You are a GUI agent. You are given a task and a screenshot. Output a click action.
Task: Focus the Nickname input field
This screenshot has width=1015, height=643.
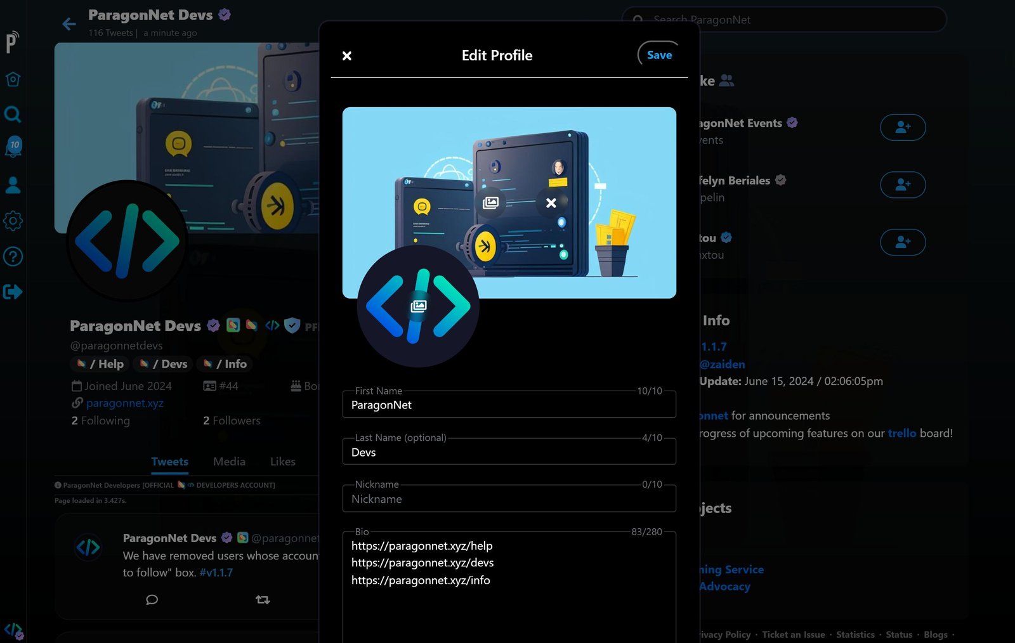509,499
